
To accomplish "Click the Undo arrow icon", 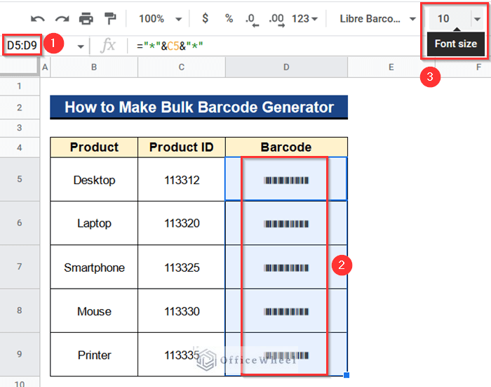I will click(38, 19).
